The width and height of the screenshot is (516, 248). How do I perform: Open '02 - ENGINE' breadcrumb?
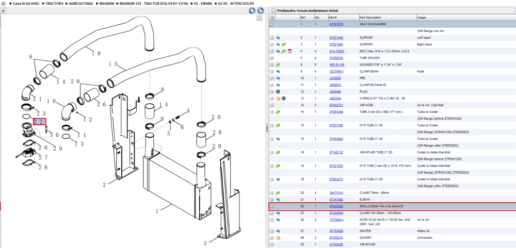[x=203, y=3]
